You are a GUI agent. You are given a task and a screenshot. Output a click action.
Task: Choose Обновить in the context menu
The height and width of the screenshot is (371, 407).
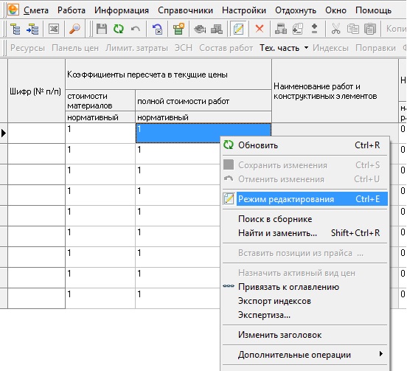pos(305,145)
